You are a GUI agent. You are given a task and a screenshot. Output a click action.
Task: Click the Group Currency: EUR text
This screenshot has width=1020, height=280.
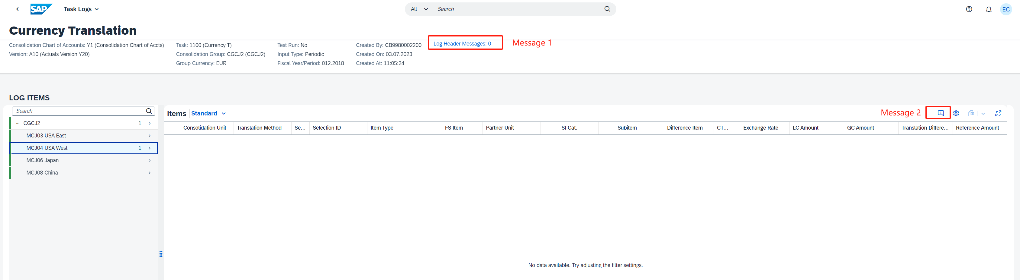[x=201, y=63]
